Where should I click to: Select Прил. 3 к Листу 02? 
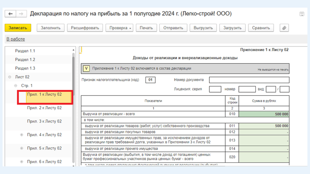(x=44, y=121)
